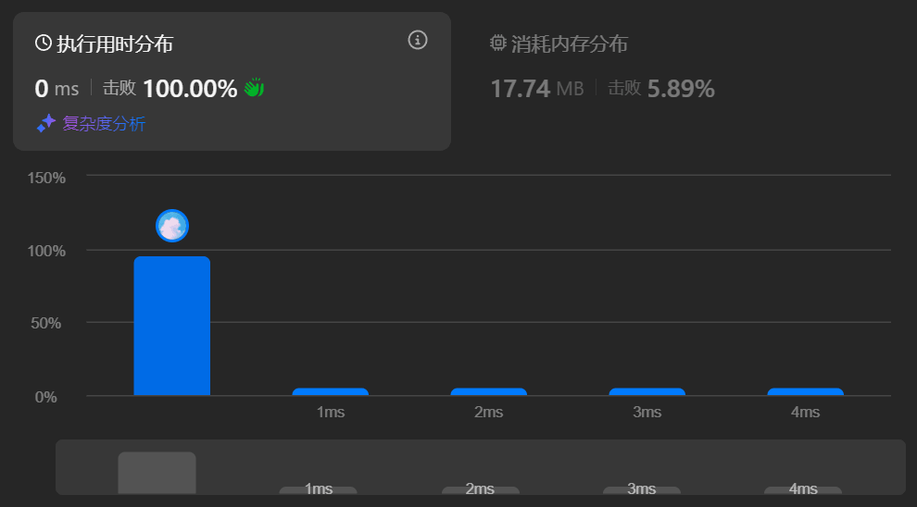Click the clock icon beside 执行用时分布
Viewport: 917px width, 507px height.
pos(43,43)
